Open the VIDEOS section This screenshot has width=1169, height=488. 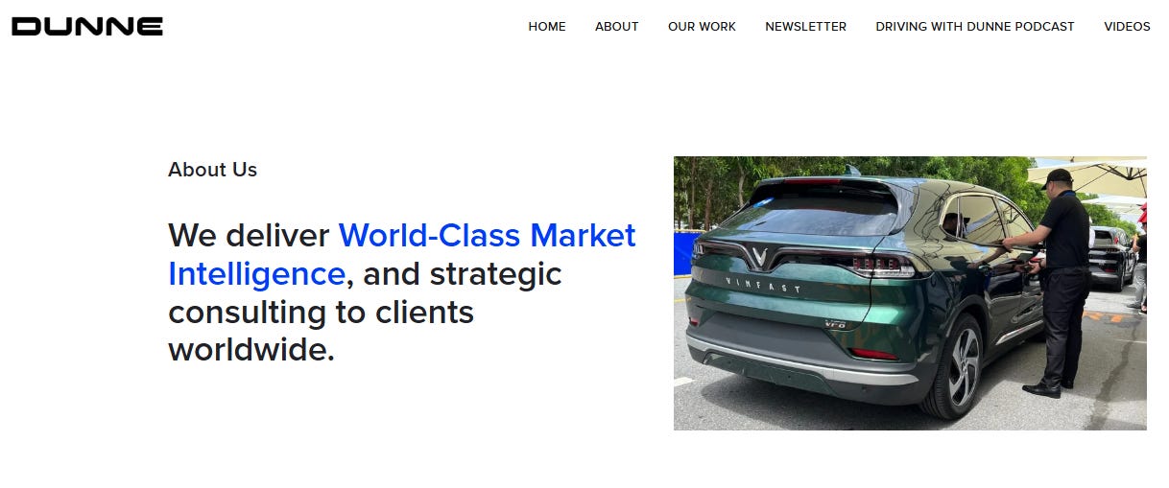(1127, 27)
